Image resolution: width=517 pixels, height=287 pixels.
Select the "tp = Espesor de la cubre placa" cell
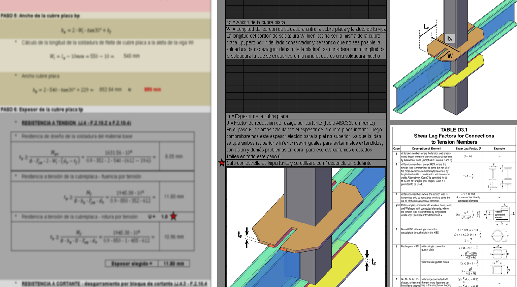pyautogui.click(x=306, y=116)
